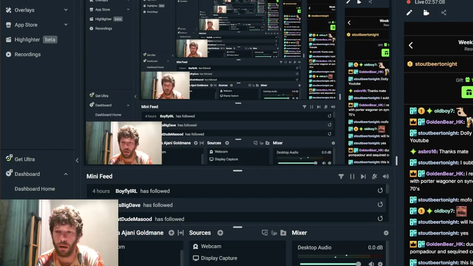
Task: Open the filter icon in the main Mini Feed header
Action: 341,177
